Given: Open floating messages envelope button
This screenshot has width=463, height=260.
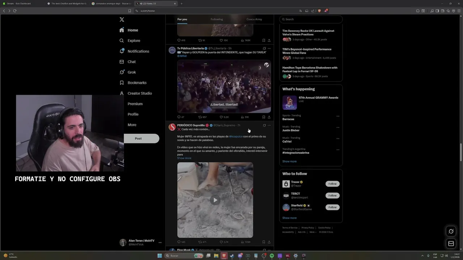Looking at the screenshot, I should pyautogui.click(x=451, y=244).
